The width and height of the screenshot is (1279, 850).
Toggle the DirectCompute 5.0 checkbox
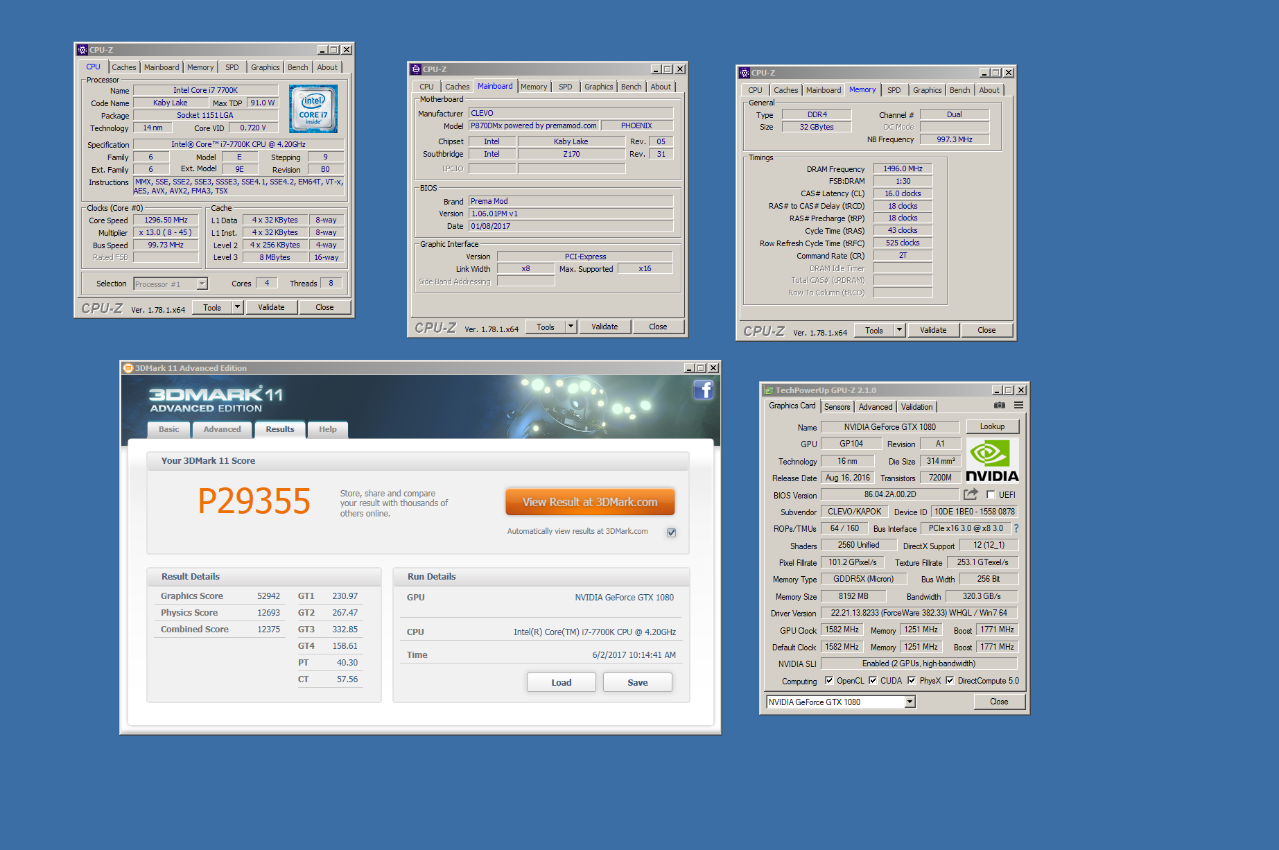point(950,681)
